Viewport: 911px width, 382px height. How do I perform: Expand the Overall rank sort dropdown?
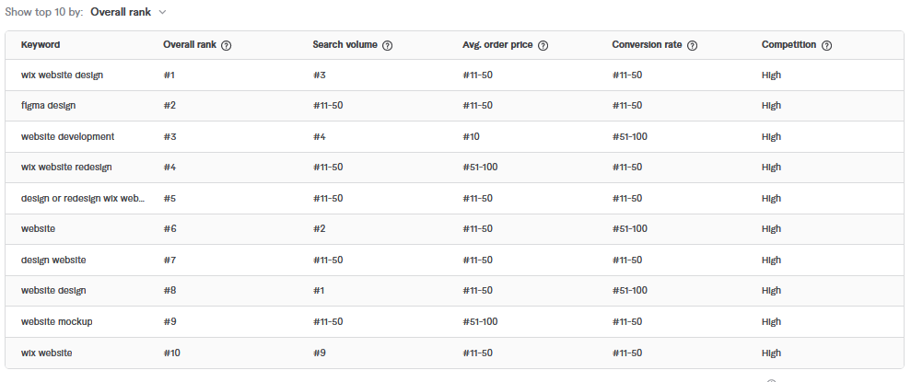pyautogui.click(x=128, y=12)
